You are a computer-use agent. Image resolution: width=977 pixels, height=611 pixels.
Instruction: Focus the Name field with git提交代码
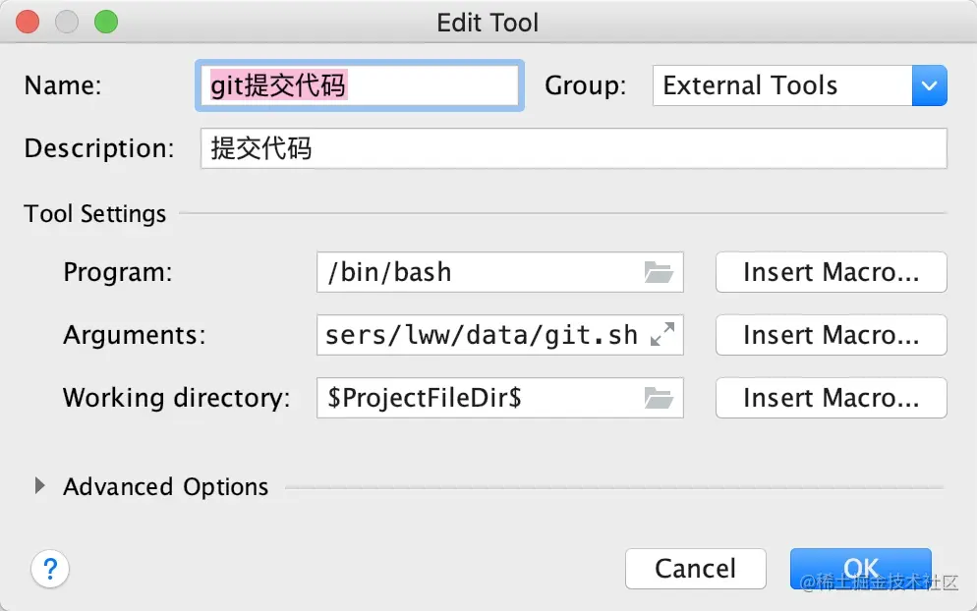359,85
